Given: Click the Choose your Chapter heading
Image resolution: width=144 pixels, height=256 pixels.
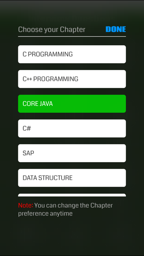Looking at the screenshot, I should tap(52, 30).
